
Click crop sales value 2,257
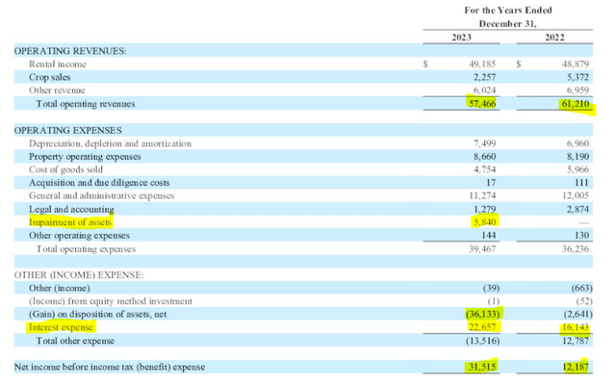point(484,77)
